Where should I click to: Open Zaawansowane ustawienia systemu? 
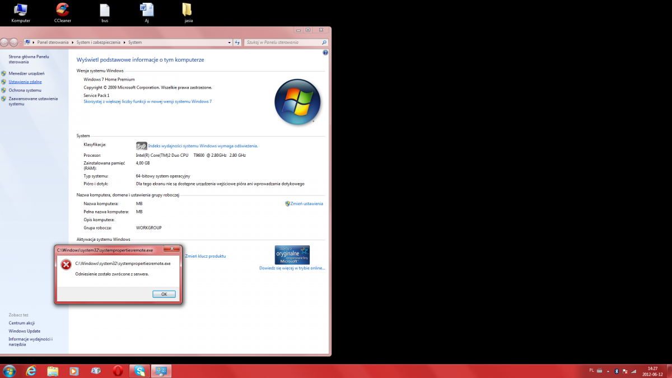click(33, 101)
